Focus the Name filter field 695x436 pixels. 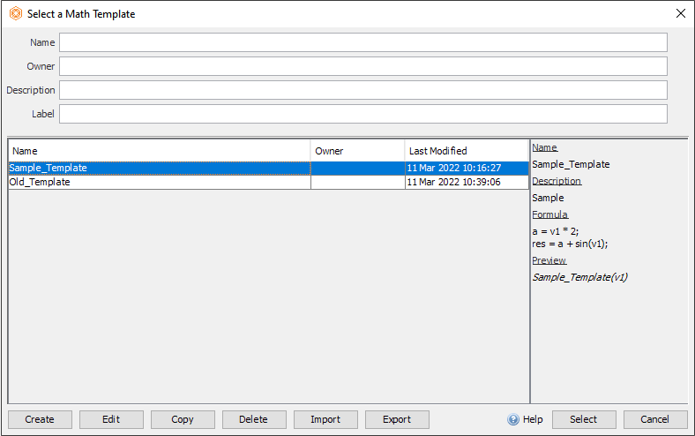pyautogui.click(x=363, y=42)
